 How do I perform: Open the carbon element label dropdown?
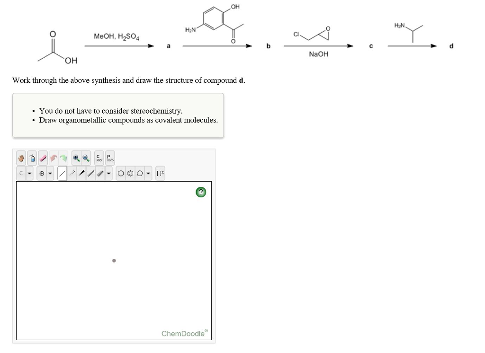point(21,173)
